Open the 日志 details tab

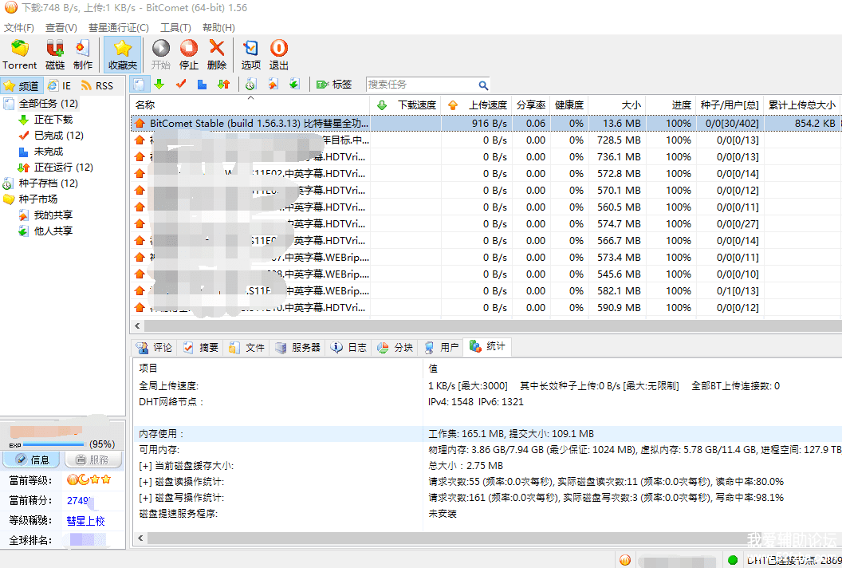pos(349,348)
